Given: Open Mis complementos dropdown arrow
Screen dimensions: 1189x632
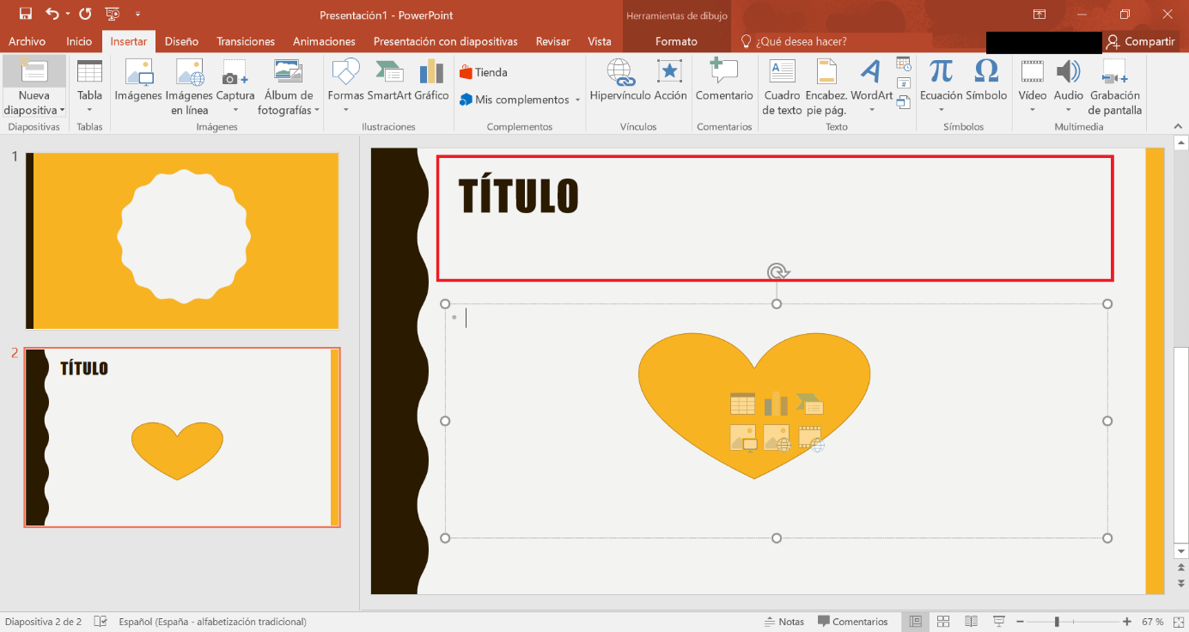Looking at the screenshot, I should pyautogui.click(x=577, y=100).
